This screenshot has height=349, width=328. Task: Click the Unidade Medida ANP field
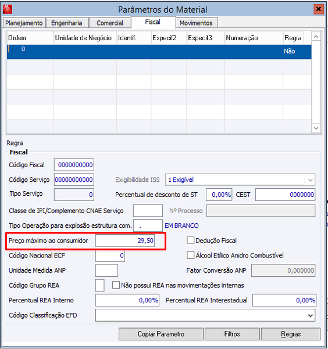click(106, 270)
